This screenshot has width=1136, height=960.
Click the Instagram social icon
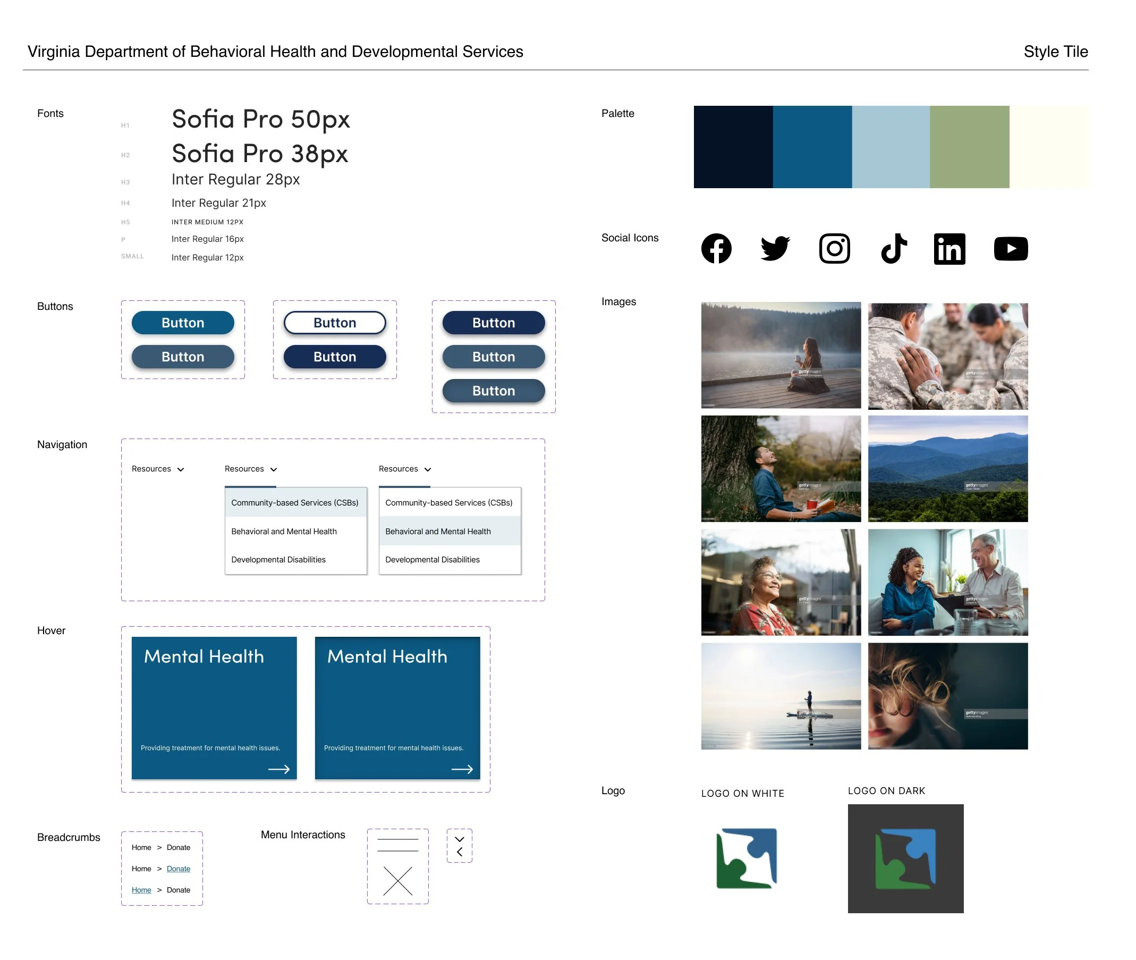coord(834,249)
